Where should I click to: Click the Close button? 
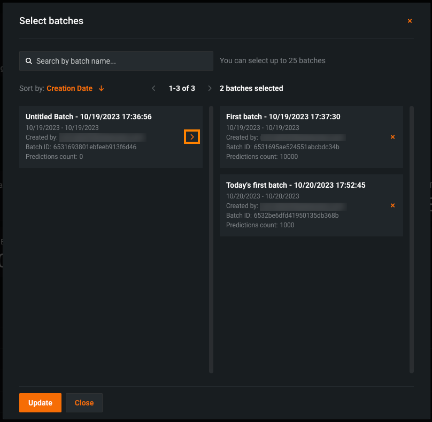tap(84, 403)
